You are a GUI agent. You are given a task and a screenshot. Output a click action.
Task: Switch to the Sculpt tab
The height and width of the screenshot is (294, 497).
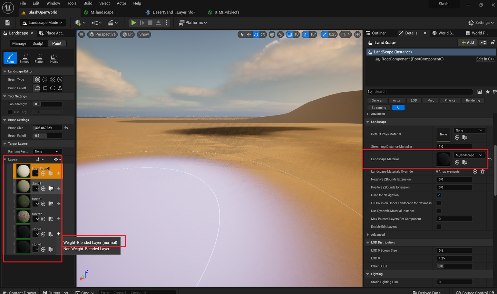point(38,44)
